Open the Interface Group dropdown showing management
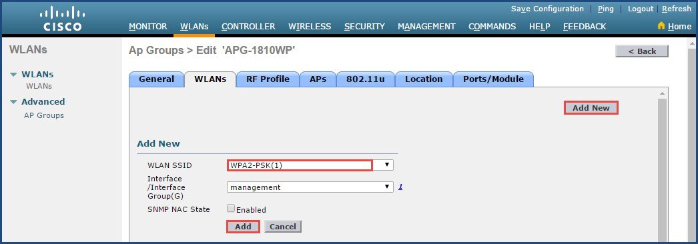 [x=310, y=187]
